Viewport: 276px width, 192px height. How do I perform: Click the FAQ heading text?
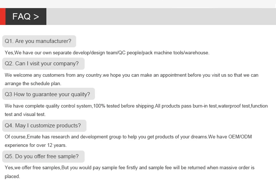[21, 17]
